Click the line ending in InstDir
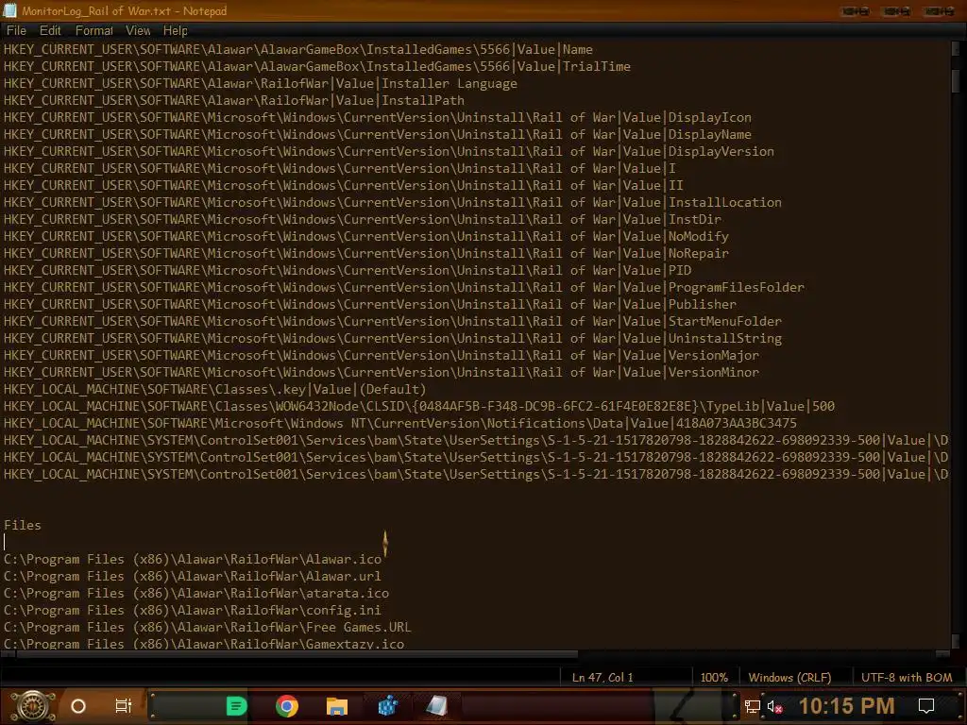 coord(363,219)
